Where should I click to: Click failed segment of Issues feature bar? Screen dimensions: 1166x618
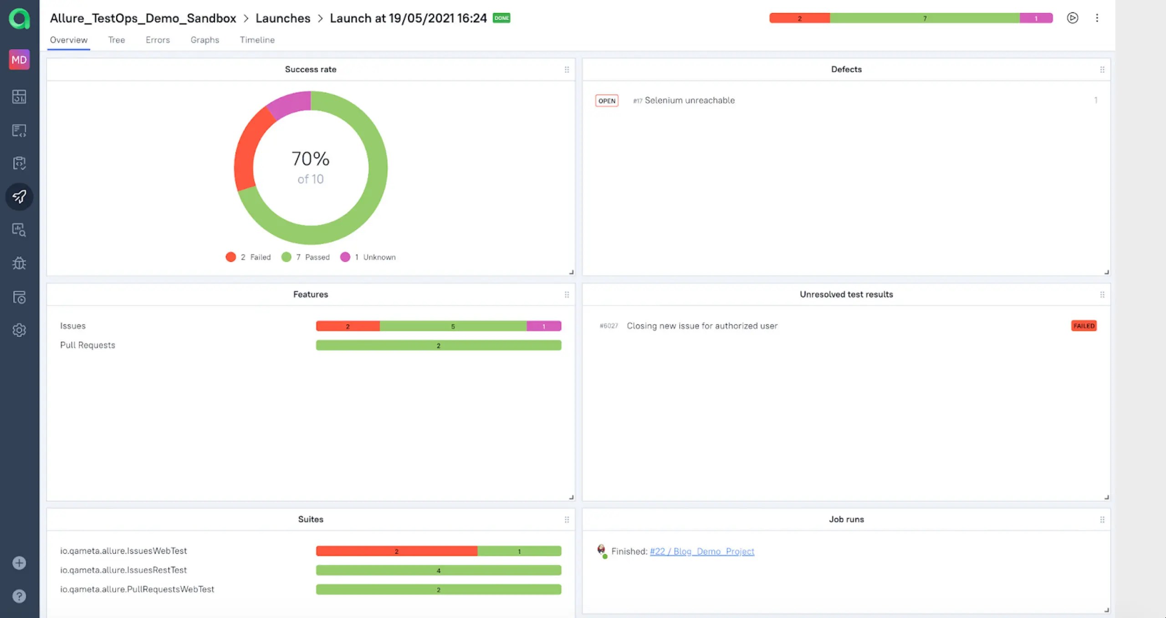[x=348, y=326]
